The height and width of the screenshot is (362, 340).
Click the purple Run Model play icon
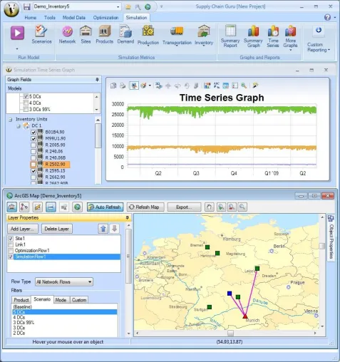[x=17, y=33]
